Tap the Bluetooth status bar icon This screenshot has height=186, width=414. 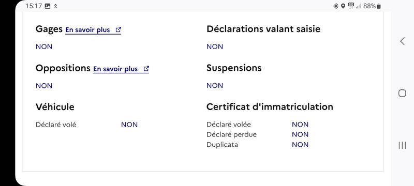335,6
